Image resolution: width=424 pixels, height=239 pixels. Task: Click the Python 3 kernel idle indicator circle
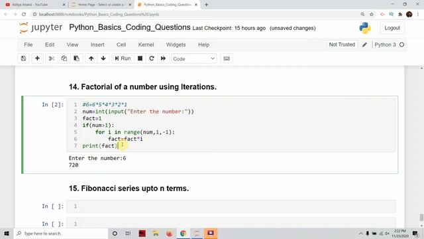(402, 44)
